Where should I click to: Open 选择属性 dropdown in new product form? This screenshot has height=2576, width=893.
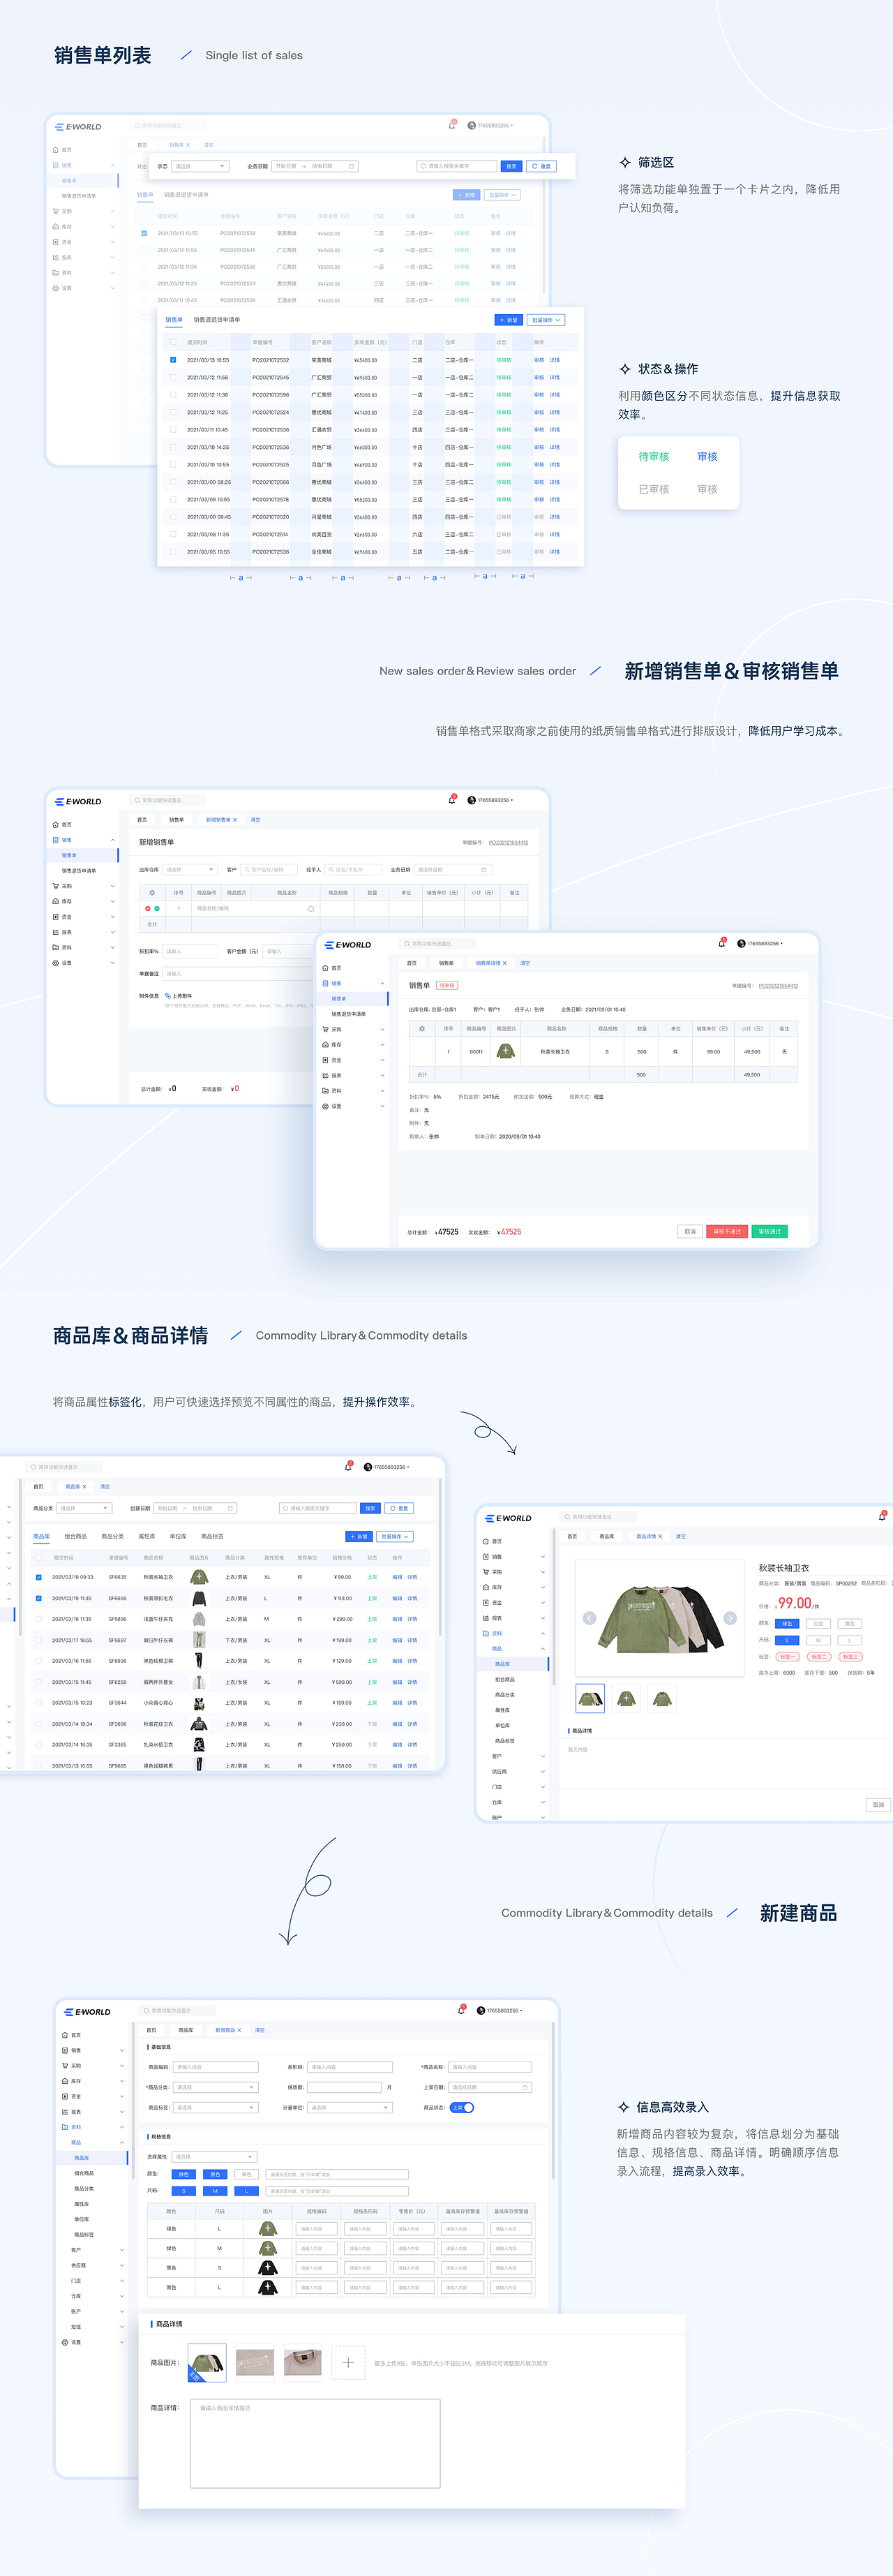pyautogui.click(x=213, y=2156)
